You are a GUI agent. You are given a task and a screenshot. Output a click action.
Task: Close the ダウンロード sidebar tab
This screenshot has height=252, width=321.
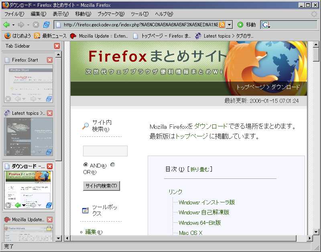click(49, 166)
